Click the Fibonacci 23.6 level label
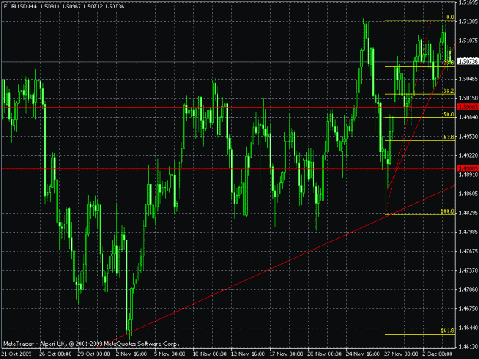This screenshot has width=479, height=359. (449, 63)
